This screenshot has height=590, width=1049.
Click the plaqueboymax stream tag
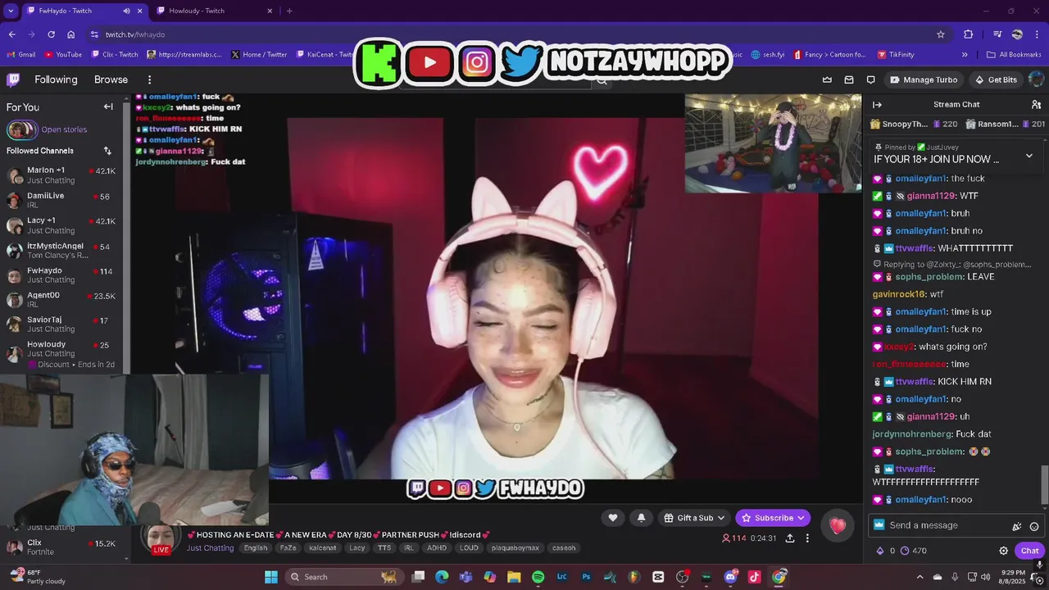[x=515, y=548]
